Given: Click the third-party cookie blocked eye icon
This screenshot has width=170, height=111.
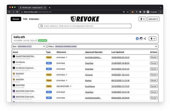Looking at the screenshot, I should click(124, 12).
